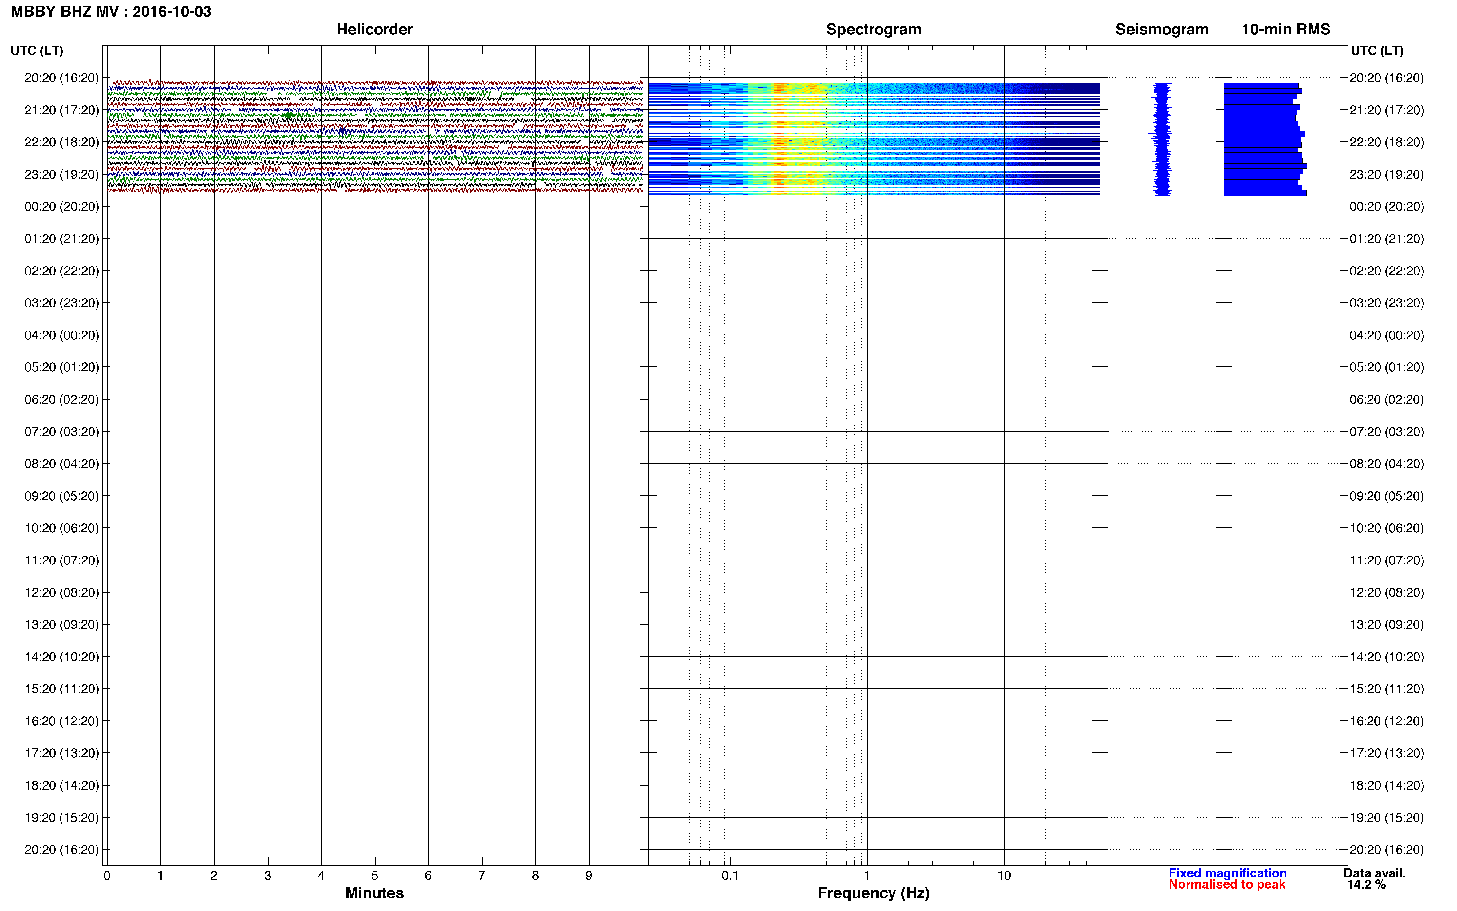Click the right '21:20 (17:20)' time label
The width and height of the screenshot is (1457, 911).
pyautogui.click(x=1387, y=110)
